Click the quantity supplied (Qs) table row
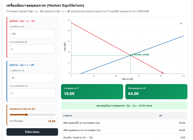 click(124, 130)
